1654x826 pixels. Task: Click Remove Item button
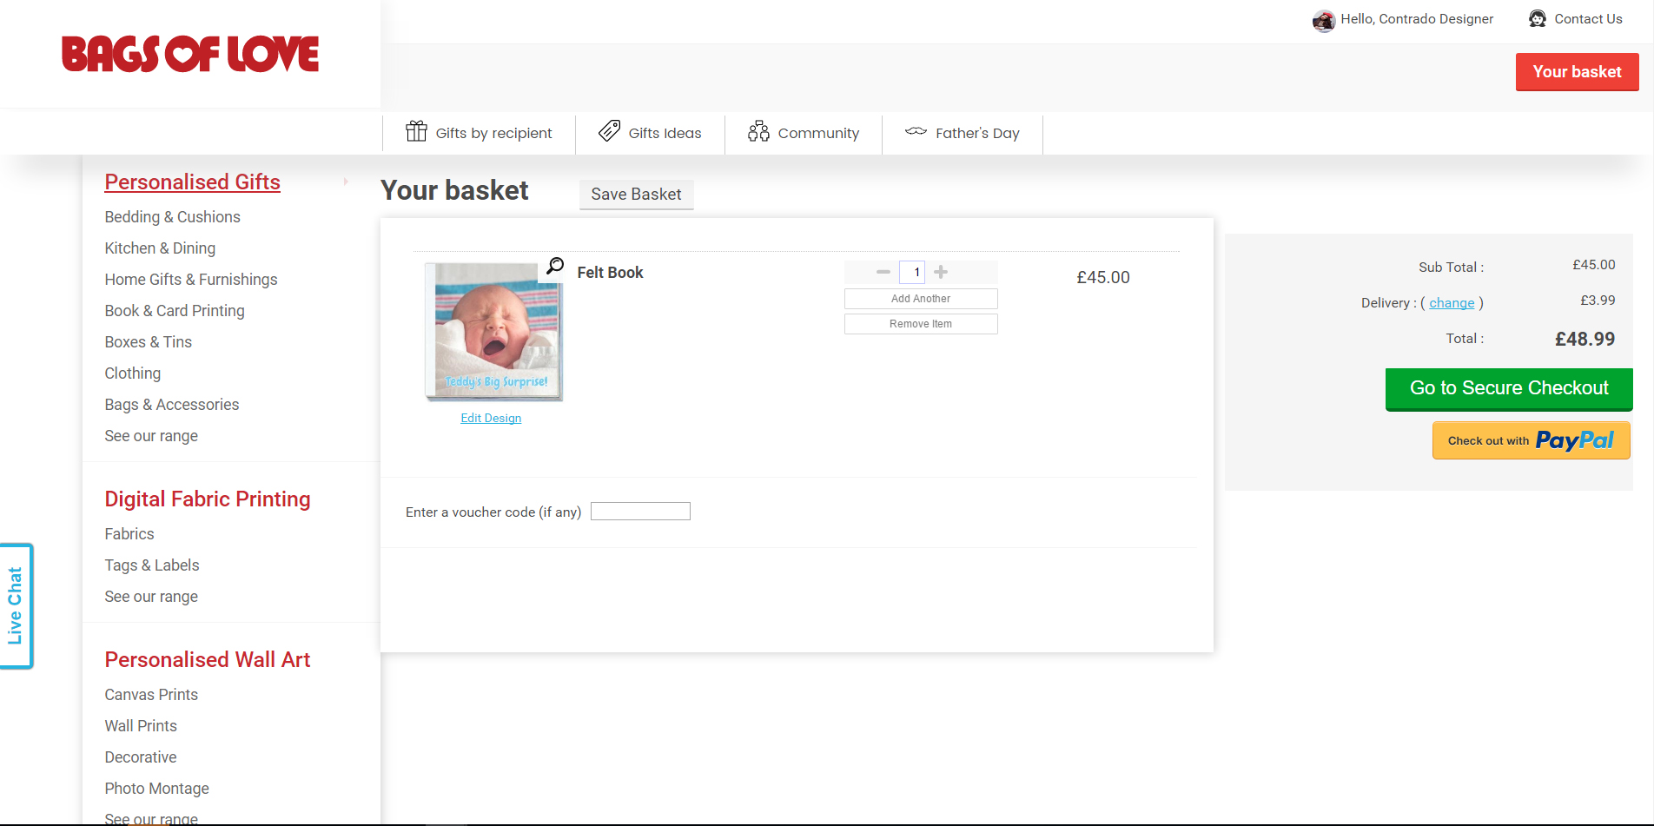[921, 324]
